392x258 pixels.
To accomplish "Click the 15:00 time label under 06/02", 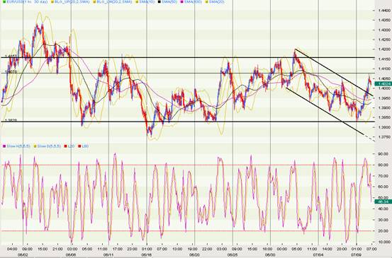I will [x=43, y=249].
